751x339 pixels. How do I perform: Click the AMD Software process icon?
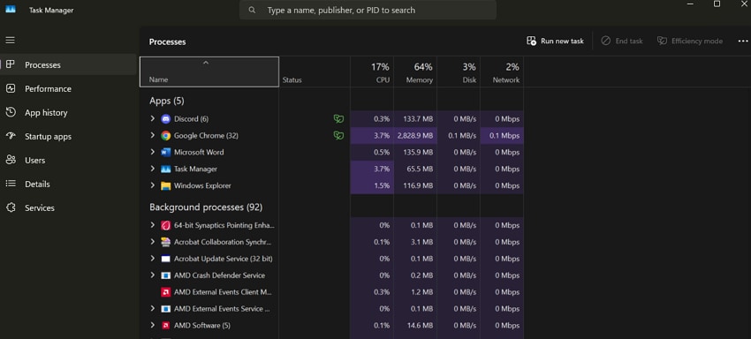pyautogui.click(x=166, y=326)
